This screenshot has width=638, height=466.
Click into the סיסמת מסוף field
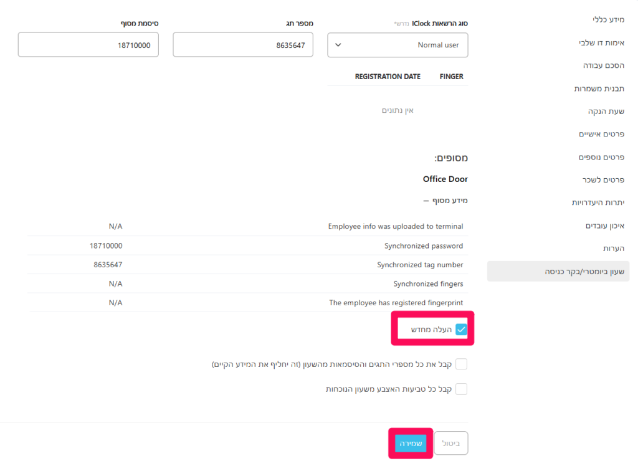[x=88, y=45]
